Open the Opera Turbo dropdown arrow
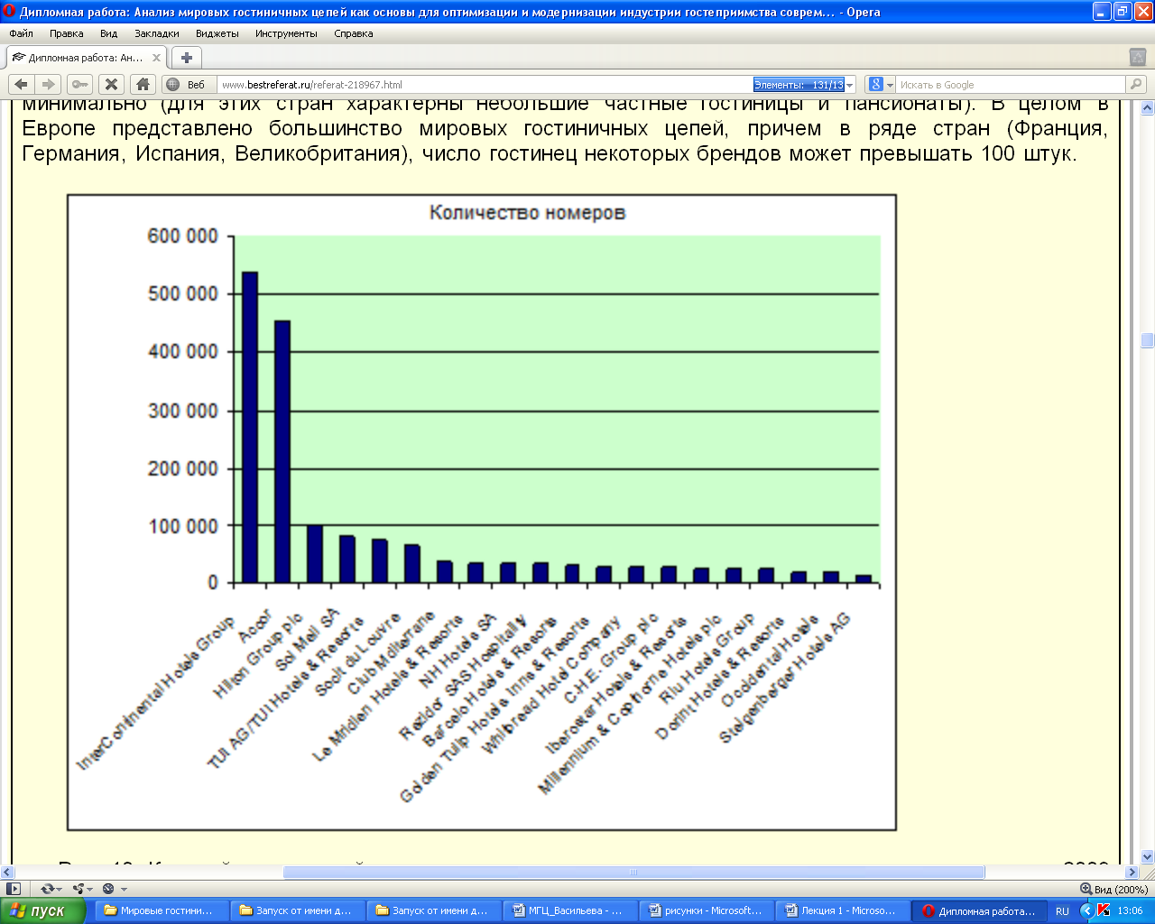This screenshot has height=924, width=1155. pyautogui.click(x=123, y=890)
